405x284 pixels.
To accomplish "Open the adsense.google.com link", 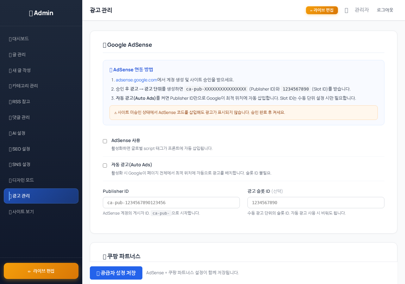I will (136, 80).
